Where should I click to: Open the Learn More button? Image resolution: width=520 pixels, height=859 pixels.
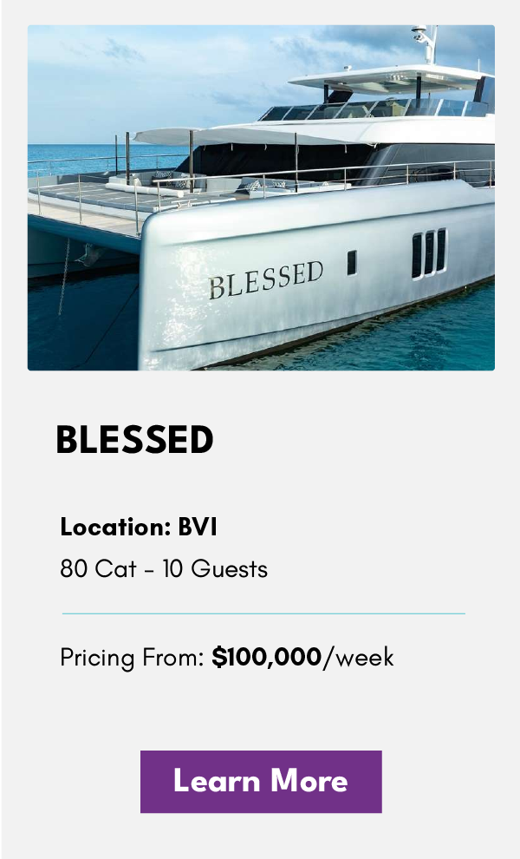tap(261, 781)
